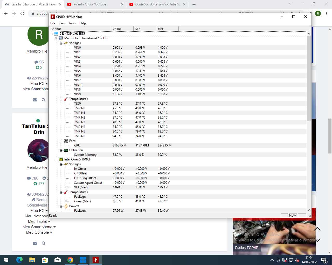Open the View menu in HWMonitor
This screenshot has width=332, height=265.
click(62, 23)
